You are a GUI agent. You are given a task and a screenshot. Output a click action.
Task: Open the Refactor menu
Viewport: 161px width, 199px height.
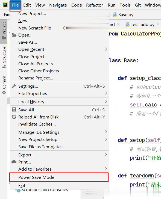coord(95,5)
